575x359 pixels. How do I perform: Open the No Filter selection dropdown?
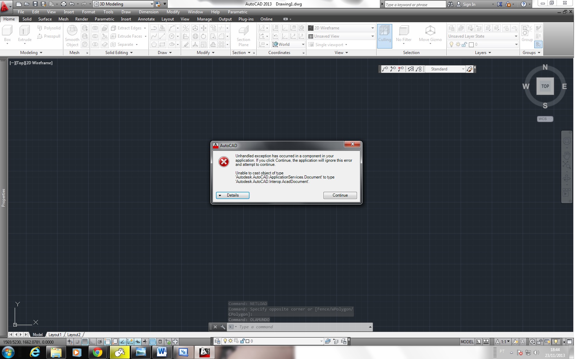tap(404, 34)
